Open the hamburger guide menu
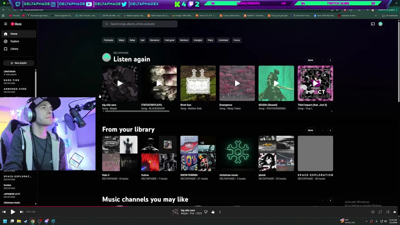 pyautogui.click(x=5, y=24)
